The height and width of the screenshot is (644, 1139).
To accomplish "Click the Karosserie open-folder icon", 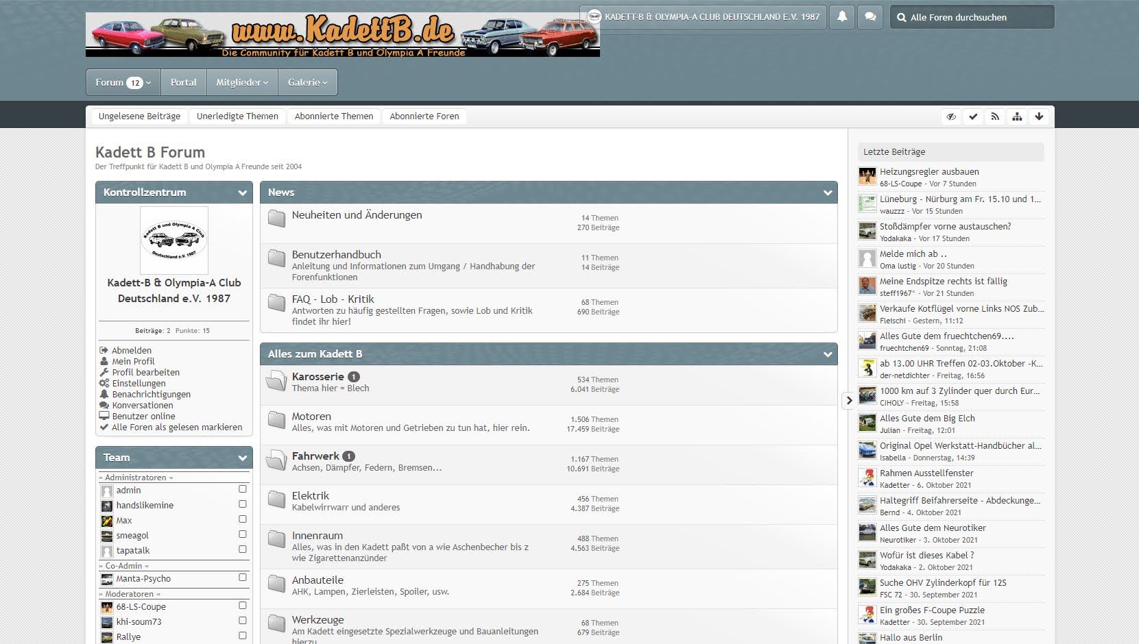I will [x=276, y=380].
